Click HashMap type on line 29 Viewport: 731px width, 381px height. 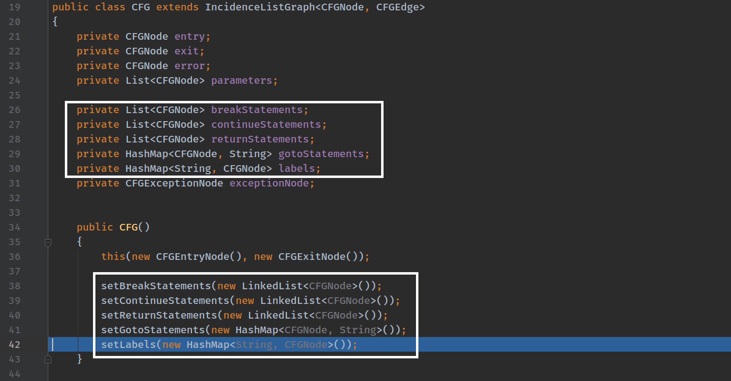(x=147, y=154)
